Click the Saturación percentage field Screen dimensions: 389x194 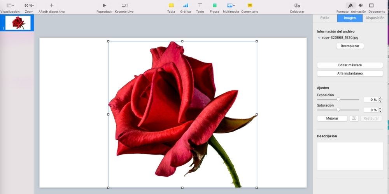(x=371, y=110)
